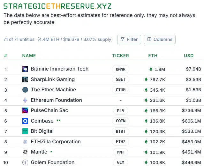
Task: Click the Ethereum Foundation diamond logo
Action: [25, 100]
